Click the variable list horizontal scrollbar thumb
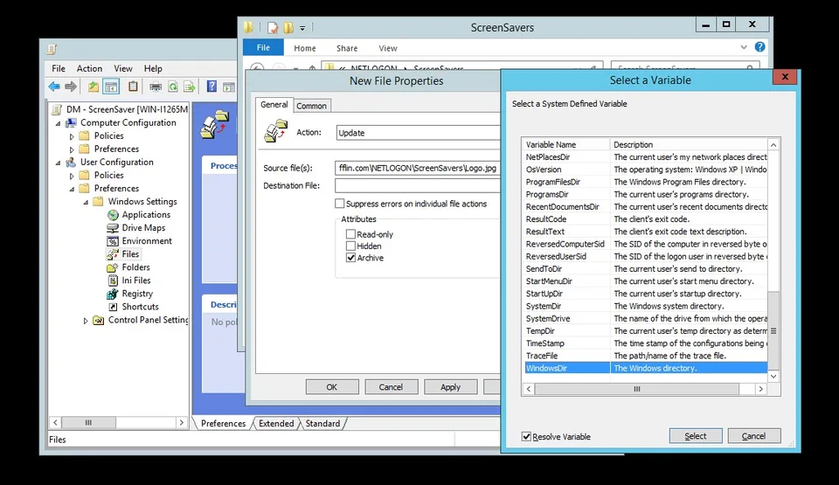 (637, 389)
